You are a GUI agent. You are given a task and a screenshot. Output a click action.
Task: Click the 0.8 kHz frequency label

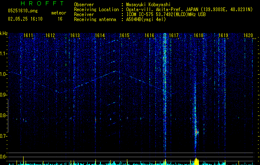[3, 115]
